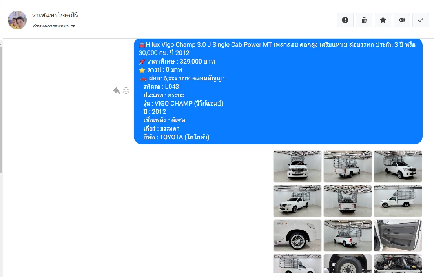Viewport: 434px width, 277px height.
Task: Reply to the Hilux Vigo message
Action: click(x=117, y=91)
